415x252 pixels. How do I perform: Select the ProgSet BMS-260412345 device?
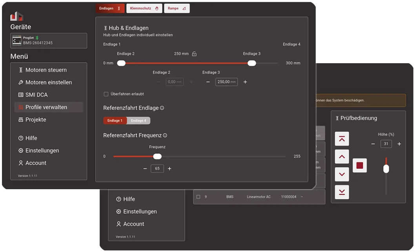point(49,40)
